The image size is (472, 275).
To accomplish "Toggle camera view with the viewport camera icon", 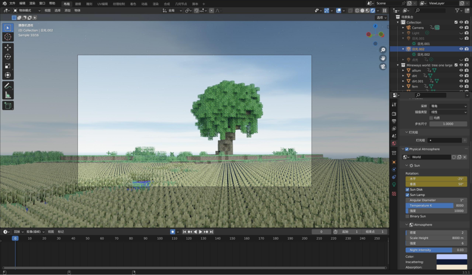I will [383, 67].
